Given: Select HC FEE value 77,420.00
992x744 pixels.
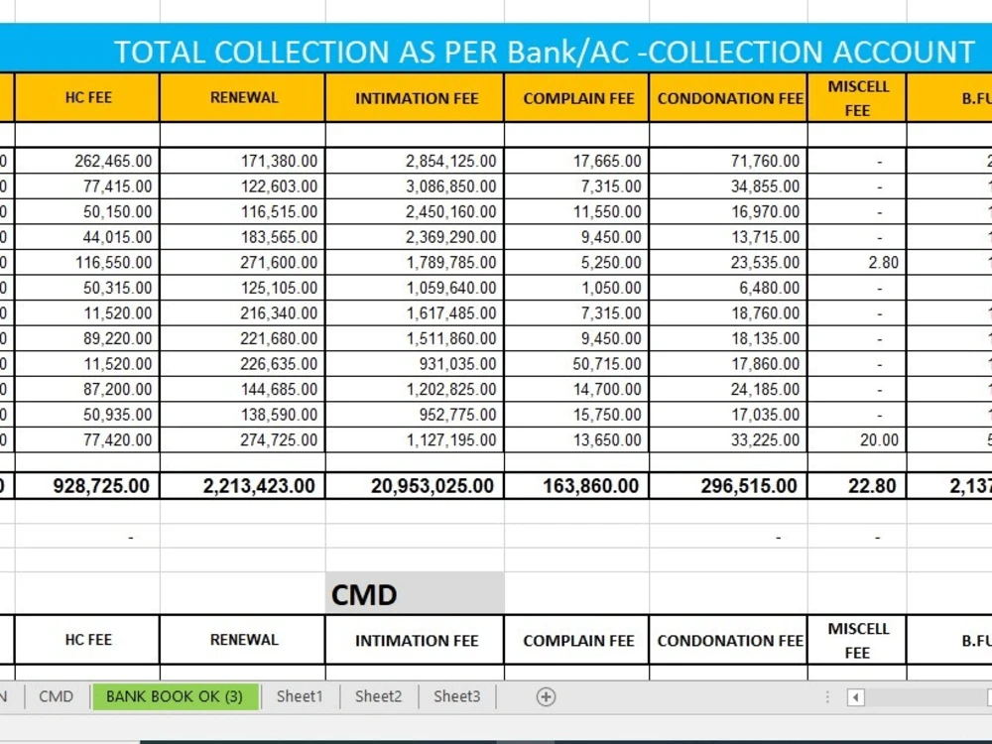Looking at the screenshot, I should click(x=87, y=439).
